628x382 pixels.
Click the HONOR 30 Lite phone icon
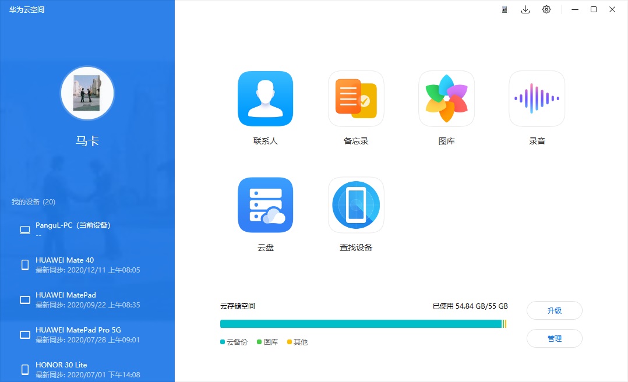click(x=25, y=370)
